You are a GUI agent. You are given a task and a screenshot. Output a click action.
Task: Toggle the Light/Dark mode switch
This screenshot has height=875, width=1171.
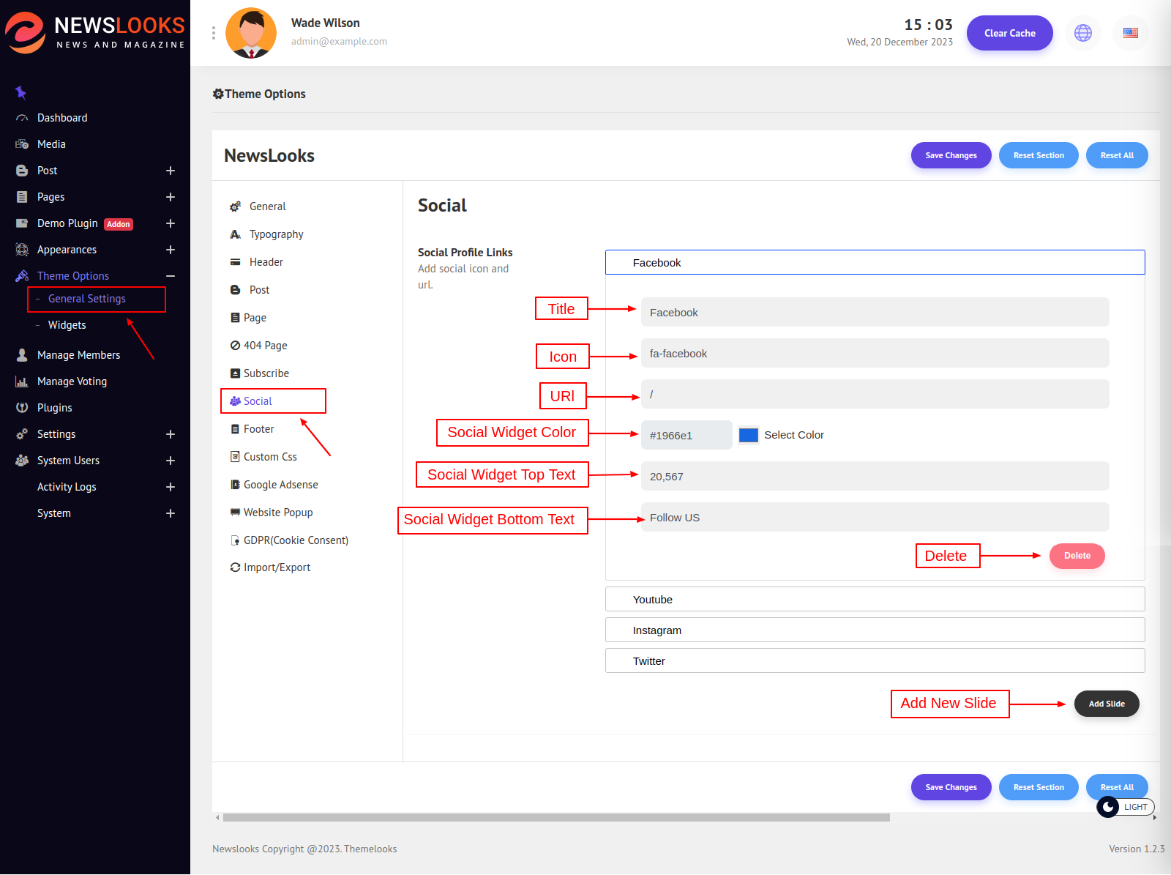tap(1125, 807)
